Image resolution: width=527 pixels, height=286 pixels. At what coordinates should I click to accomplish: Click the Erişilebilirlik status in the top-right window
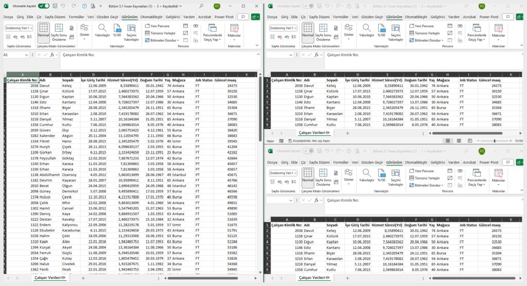(309, 141)
